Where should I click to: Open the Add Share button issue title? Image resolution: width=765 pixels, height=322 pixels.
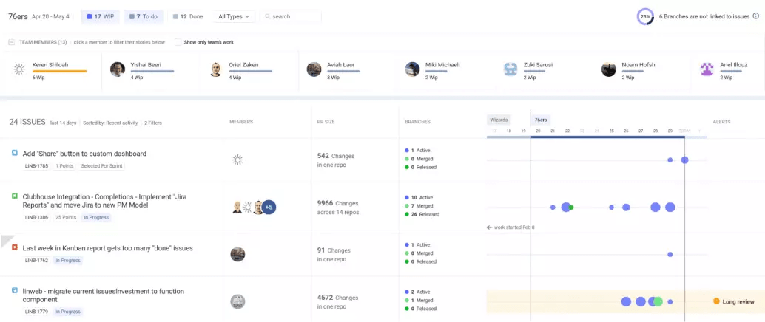point(84,154)
